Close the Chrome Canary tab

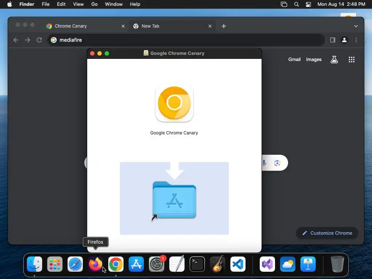(123, 26)
